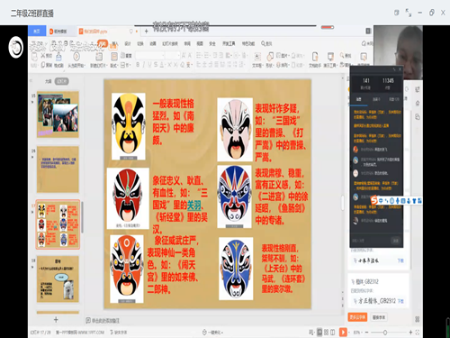Open the Slide Show ribbon tab

[x=170, y=43]
